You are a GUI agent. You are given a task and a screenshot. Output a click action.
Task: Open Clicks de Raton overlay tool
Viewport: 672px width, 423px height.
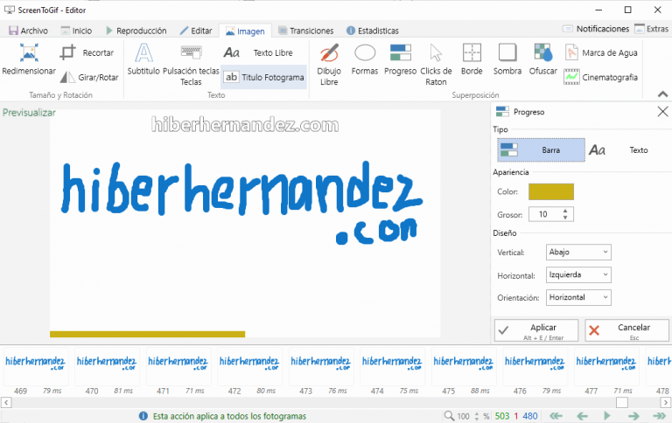click(436, 65)
